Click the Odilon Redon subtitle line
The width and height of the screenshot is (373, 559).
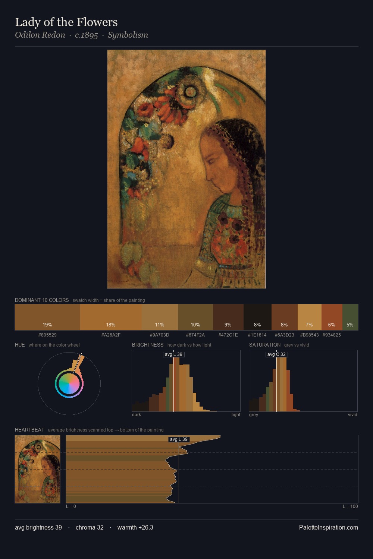point(81,35)
